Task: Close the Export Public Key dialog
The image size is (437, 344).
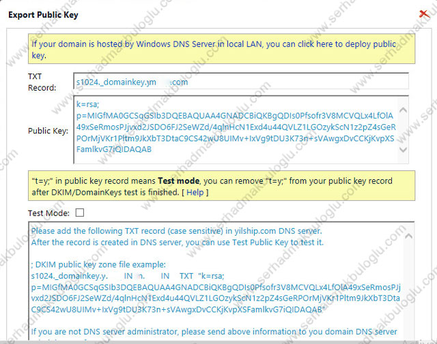Action: click(423, 14)
